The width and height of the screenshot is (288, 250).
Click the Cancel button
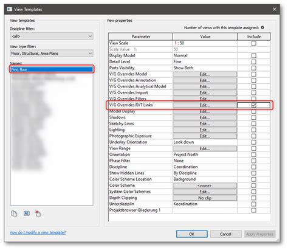click(225, 234)
